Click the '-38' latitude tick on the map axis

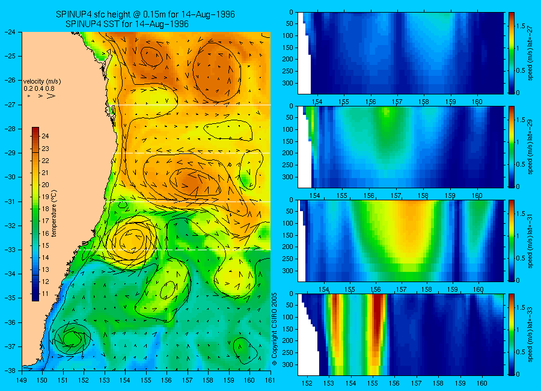(11, 371)
